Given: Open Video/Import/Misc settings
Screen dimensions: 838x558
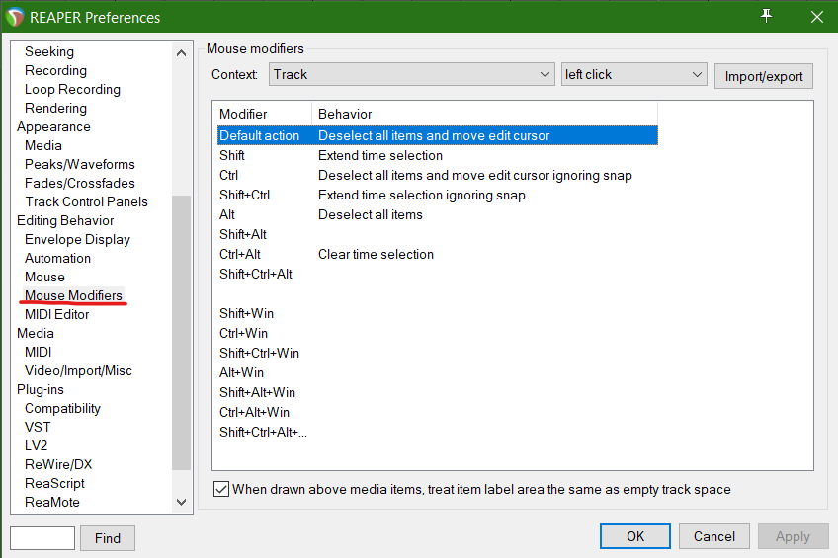Looking at the screenshot, I should (78, 370).
